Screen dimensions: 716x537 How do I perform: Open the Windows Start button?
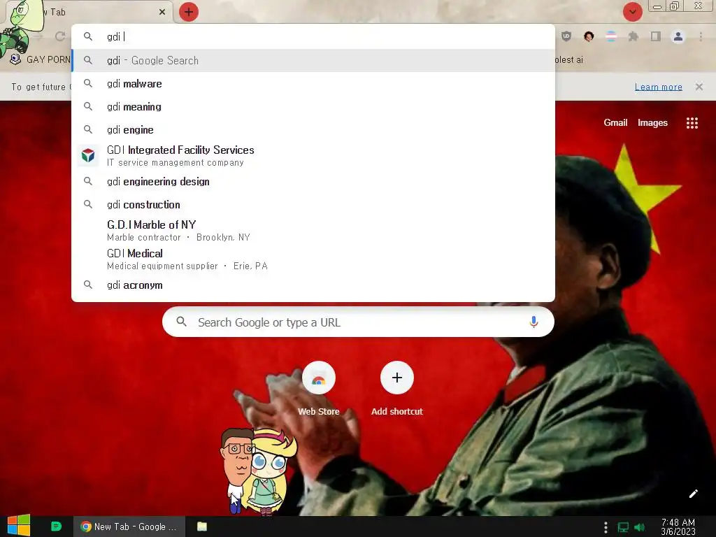tap(19, 526)
